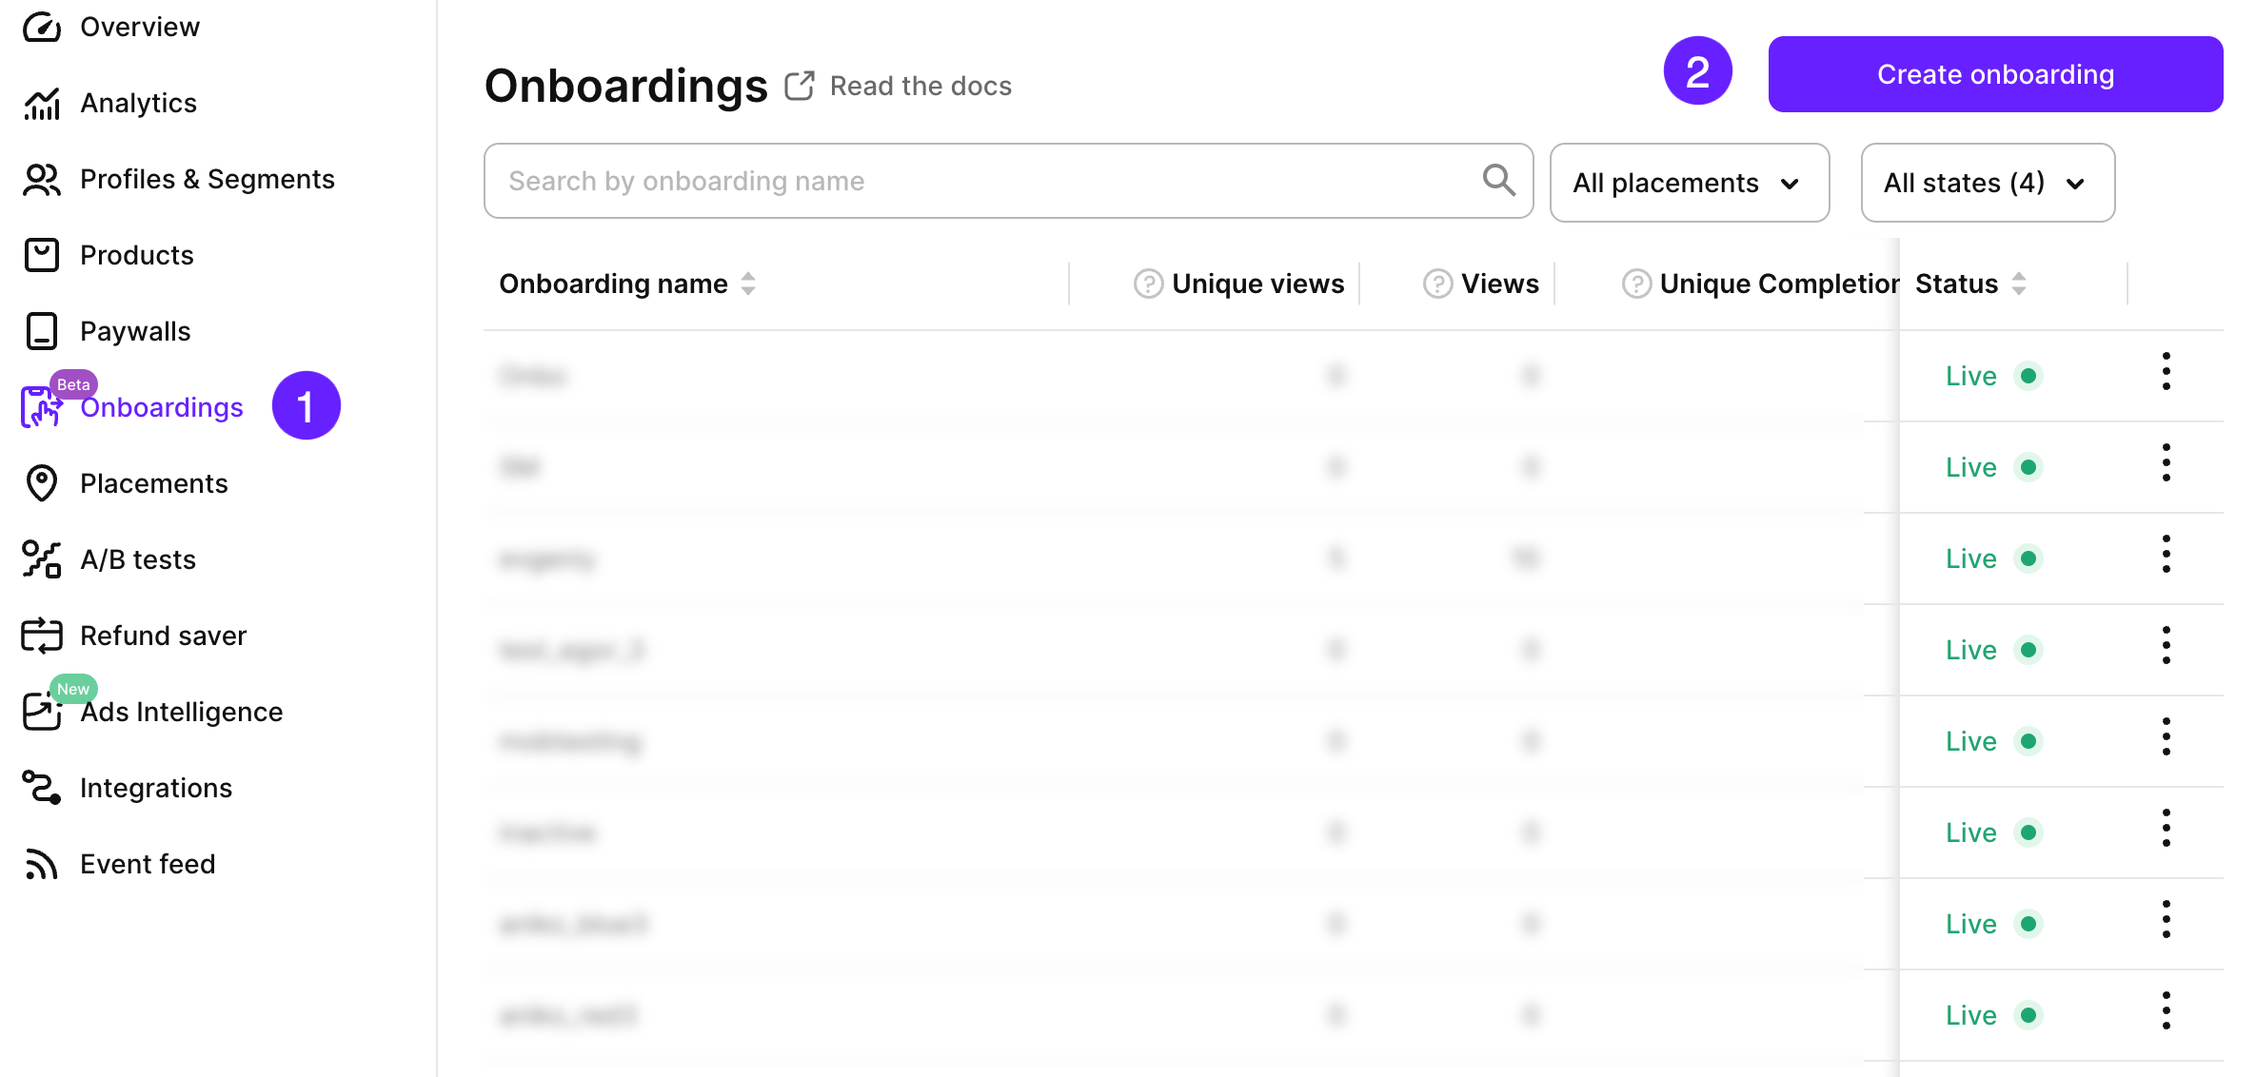Open the Read the docs link
The width and height of the screenshot is (2256, 1077).
(898, 86)
